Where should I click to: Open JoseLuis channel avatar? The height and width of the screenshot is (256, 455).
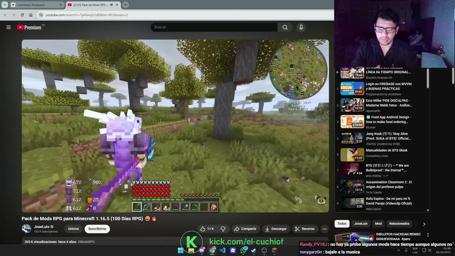click(26, 229)
